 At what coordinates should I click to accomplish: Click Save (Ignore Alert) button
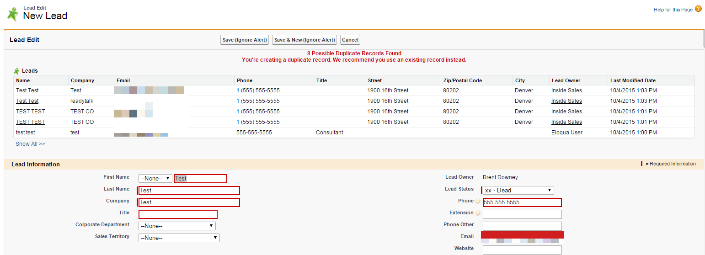click(245, 40)
